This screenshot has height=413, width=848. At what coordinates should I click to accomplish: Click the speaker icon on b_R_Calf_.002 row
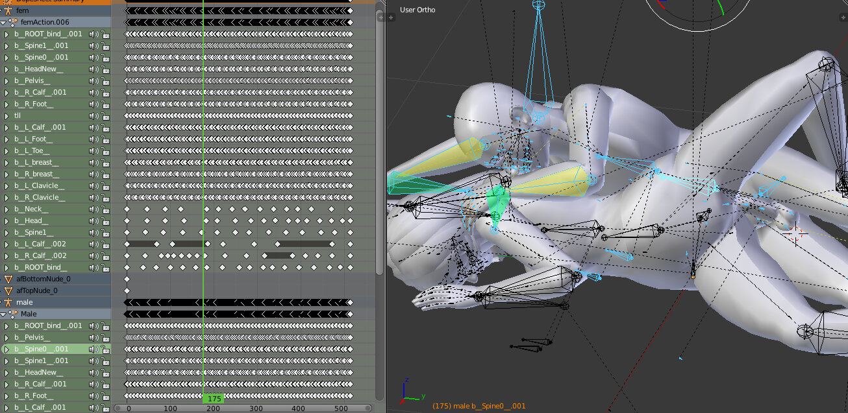94,255
